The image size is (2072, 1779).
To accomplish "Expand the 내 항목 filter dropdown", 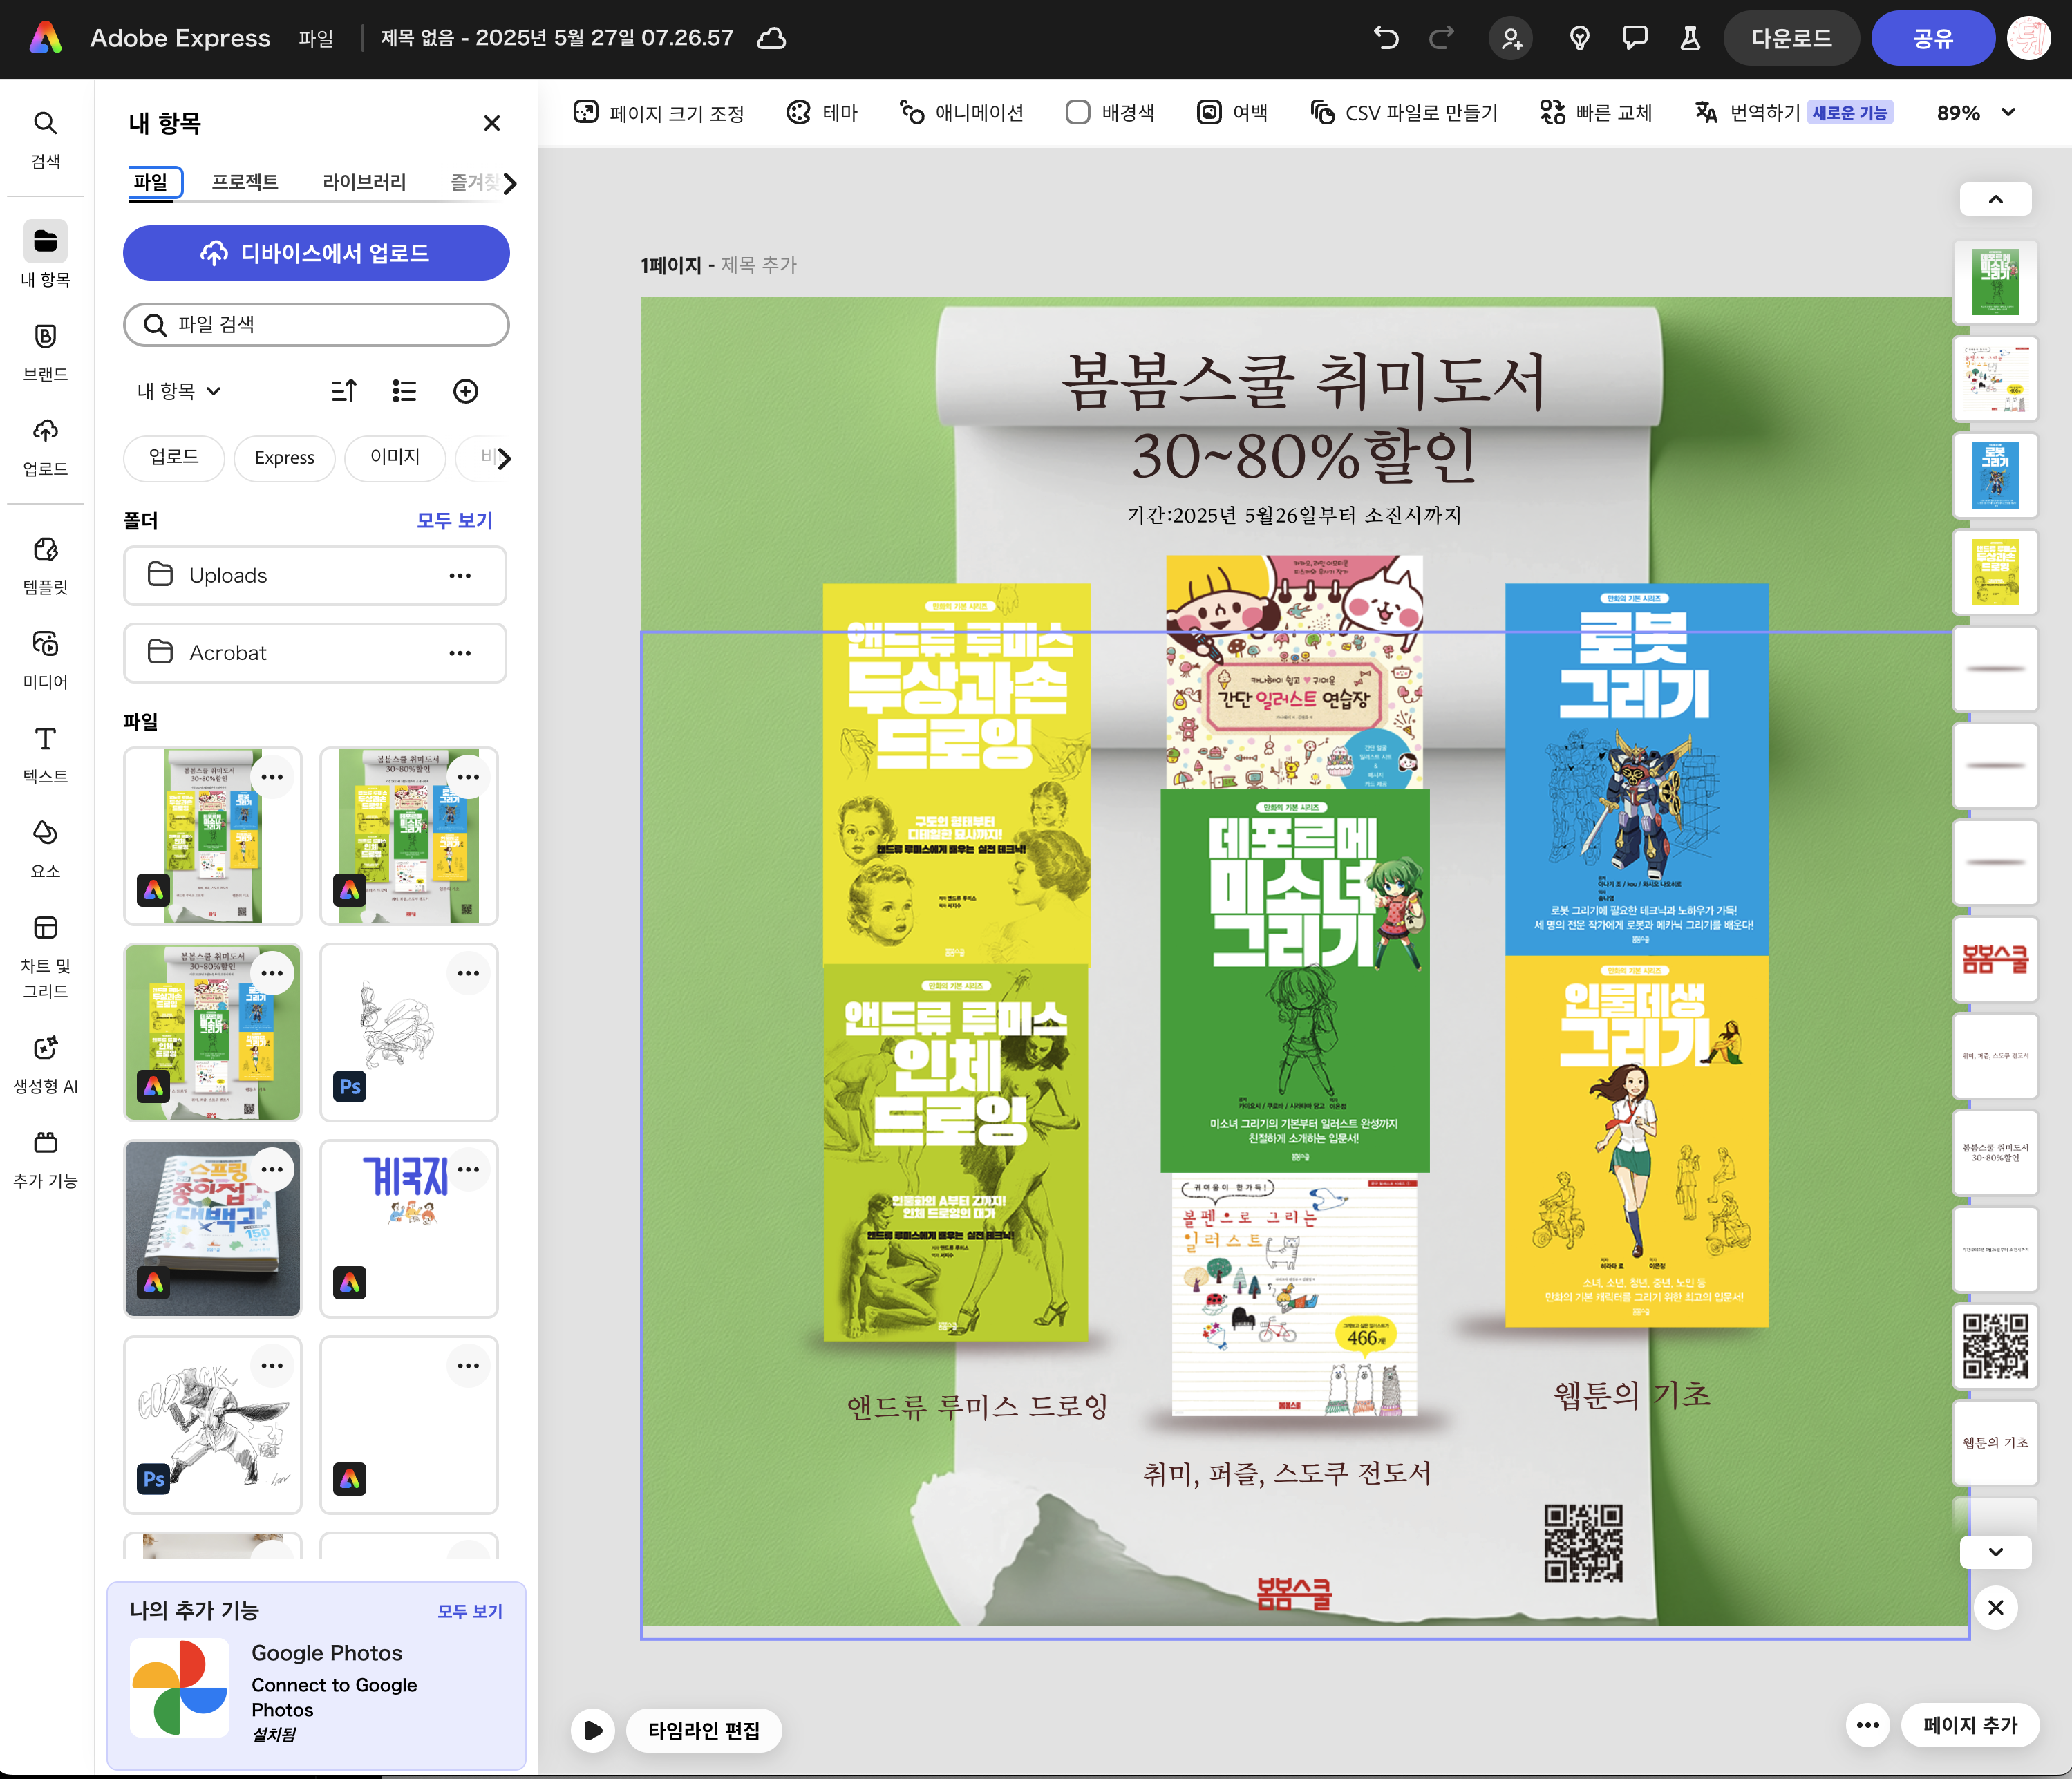I will click(x=177, y=391).
